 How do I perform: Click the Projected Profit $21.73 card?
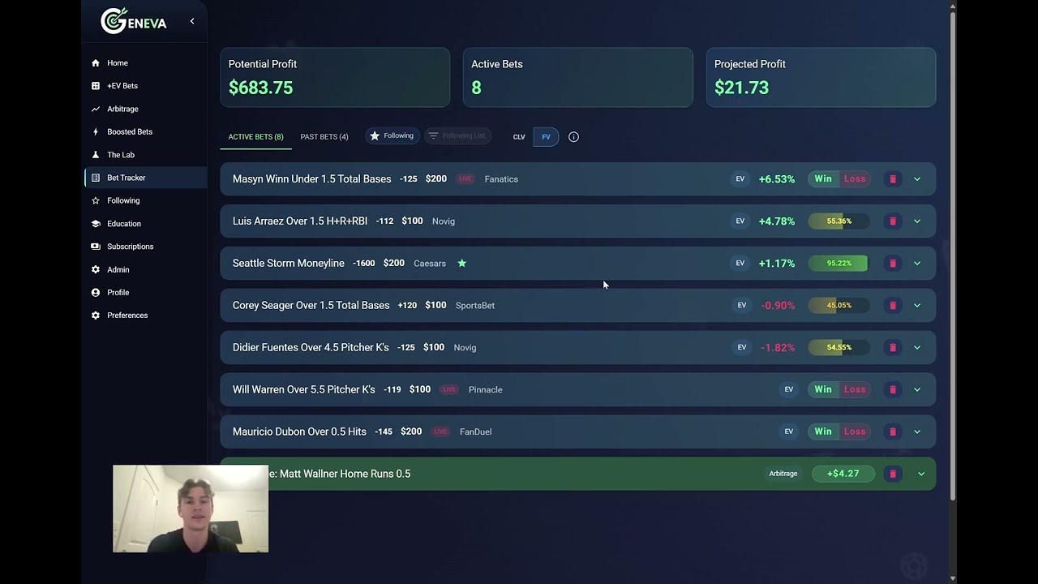point(821,77)
